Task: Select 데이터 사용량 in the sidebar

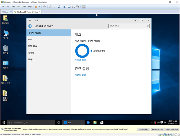Action: [x=49, y=33]
